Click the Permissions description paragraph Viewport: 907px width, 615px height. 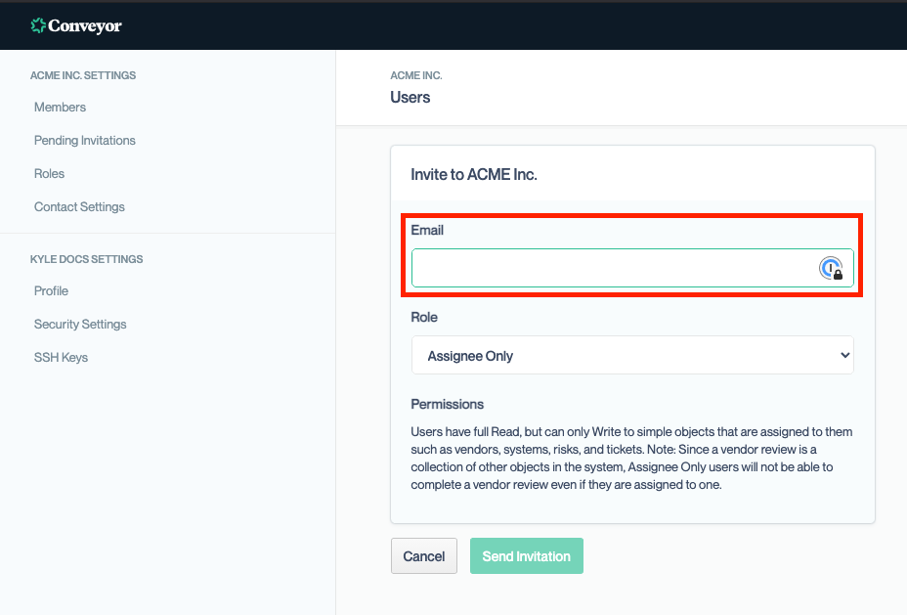pyautogui.click(x=631, y=459)
